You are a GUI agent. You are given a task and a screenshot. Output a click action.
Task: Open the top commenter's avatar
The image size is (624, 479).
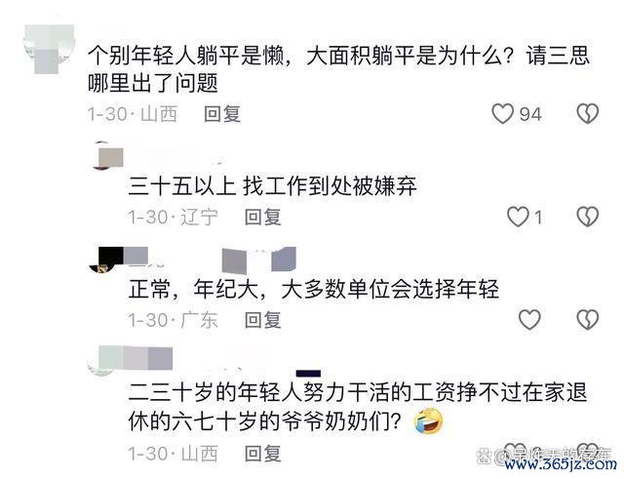(50, 49)
